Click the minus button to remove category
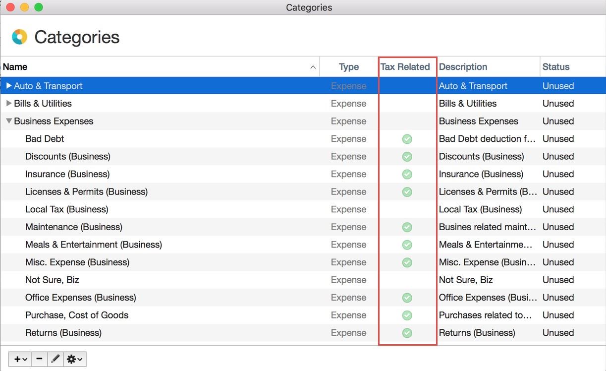 [39, 359]
